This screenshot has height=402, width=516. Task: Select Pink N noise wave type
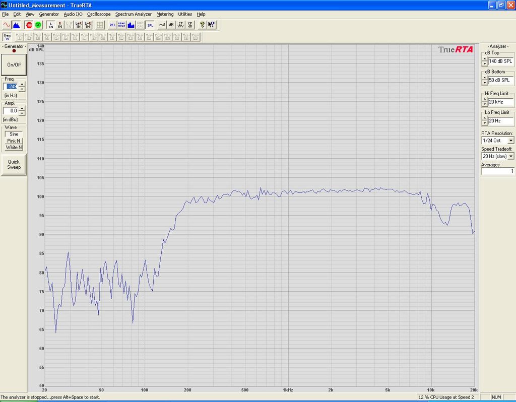(14, 141)
